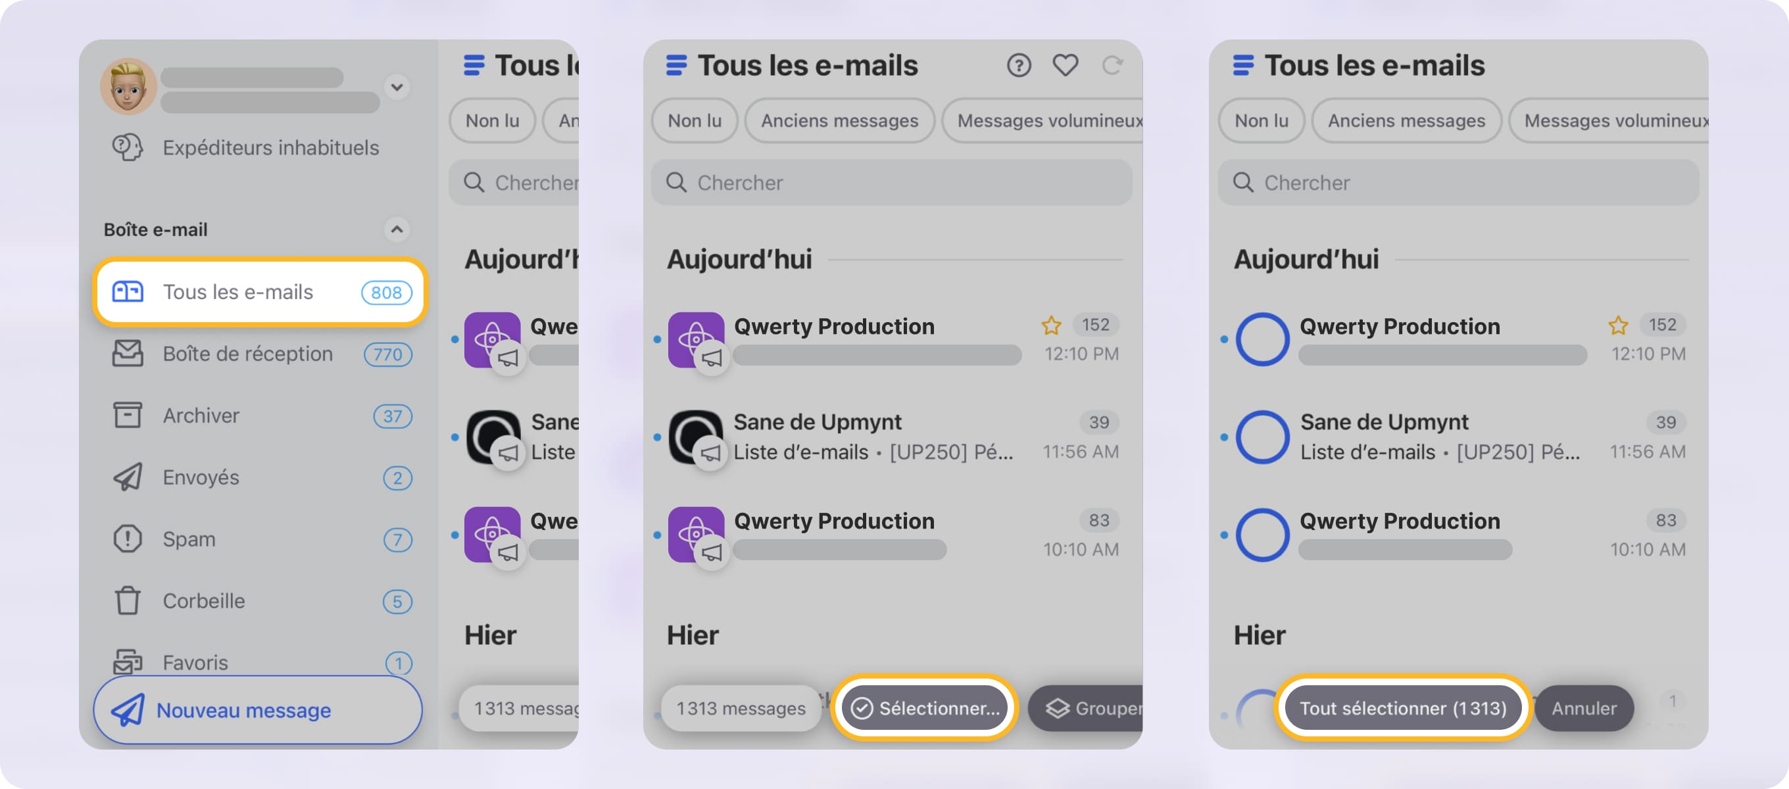
Task: Open Expéditeurs inhabituels in the sidebar
Action: point(245,147)
